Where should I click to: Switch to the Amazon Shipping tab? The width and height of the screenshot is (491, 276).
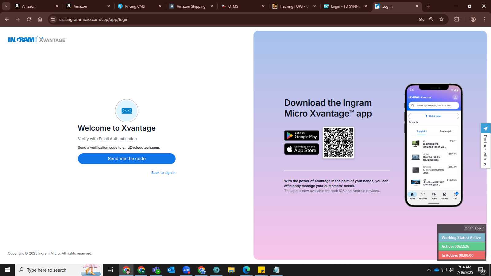point(191,6)
